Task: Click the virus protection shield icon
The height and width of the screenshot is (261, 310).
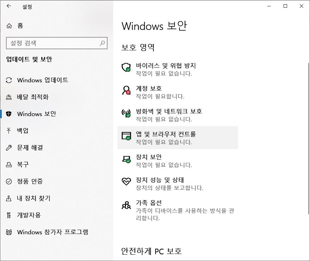Action: tap(126, 68)
